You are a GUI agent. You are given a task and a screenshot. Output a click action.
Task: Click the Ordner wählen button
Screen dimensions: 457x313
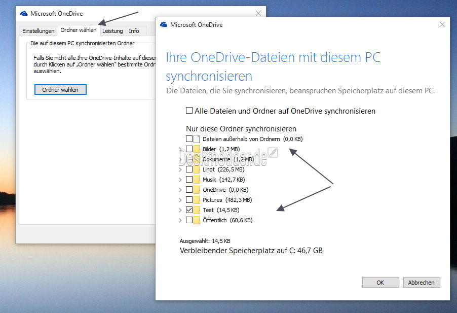[60, 90]
